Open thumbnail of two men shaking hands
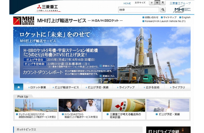This screenshot has height=133, width=204. (80, 105)
